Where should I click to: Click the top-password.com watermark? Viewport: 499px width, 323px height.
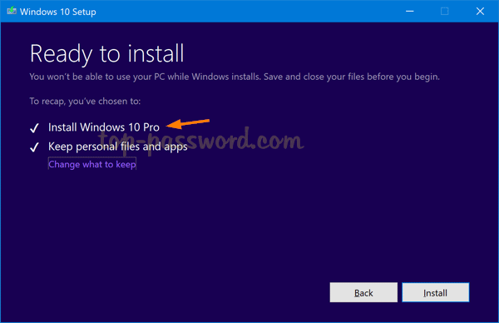[x=201, y=140]
